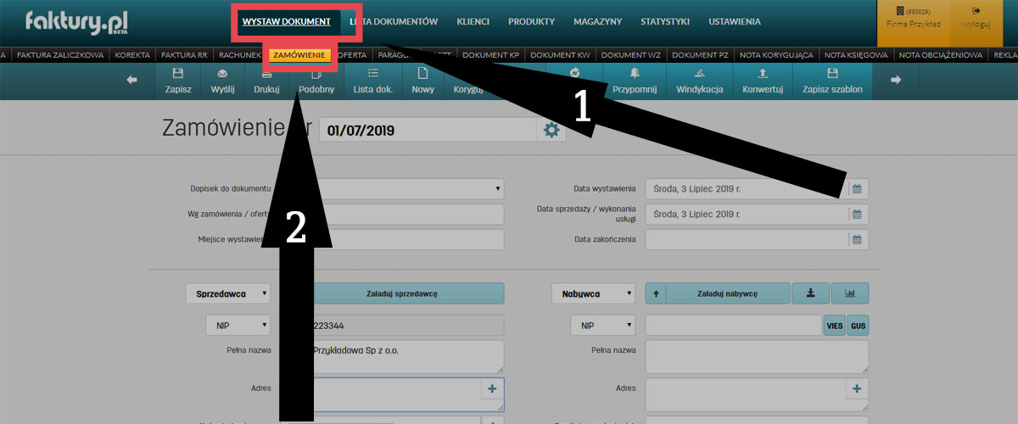
Task: Set a reminder via the Przypomnij bell
Action: pyautogui.click(x=635, y=81)
